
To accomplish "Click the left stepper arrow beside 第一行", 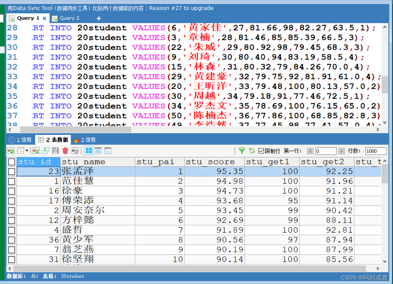I will (310, 151).
